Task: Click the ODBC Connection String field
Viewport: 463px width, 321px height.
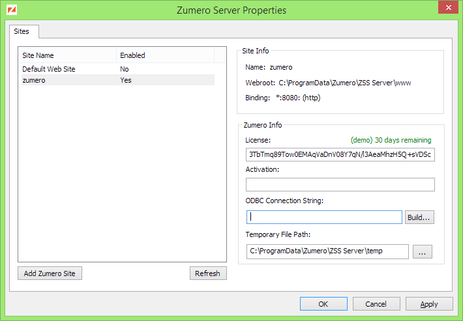Action: (x=324, y=217)
